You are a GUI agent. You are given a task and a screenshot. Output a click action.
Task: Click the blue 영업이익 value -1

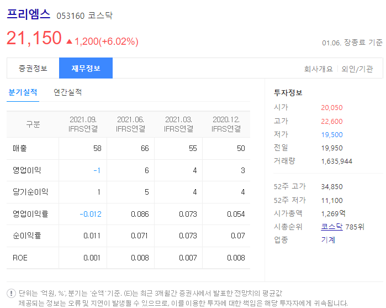(97, 170)
